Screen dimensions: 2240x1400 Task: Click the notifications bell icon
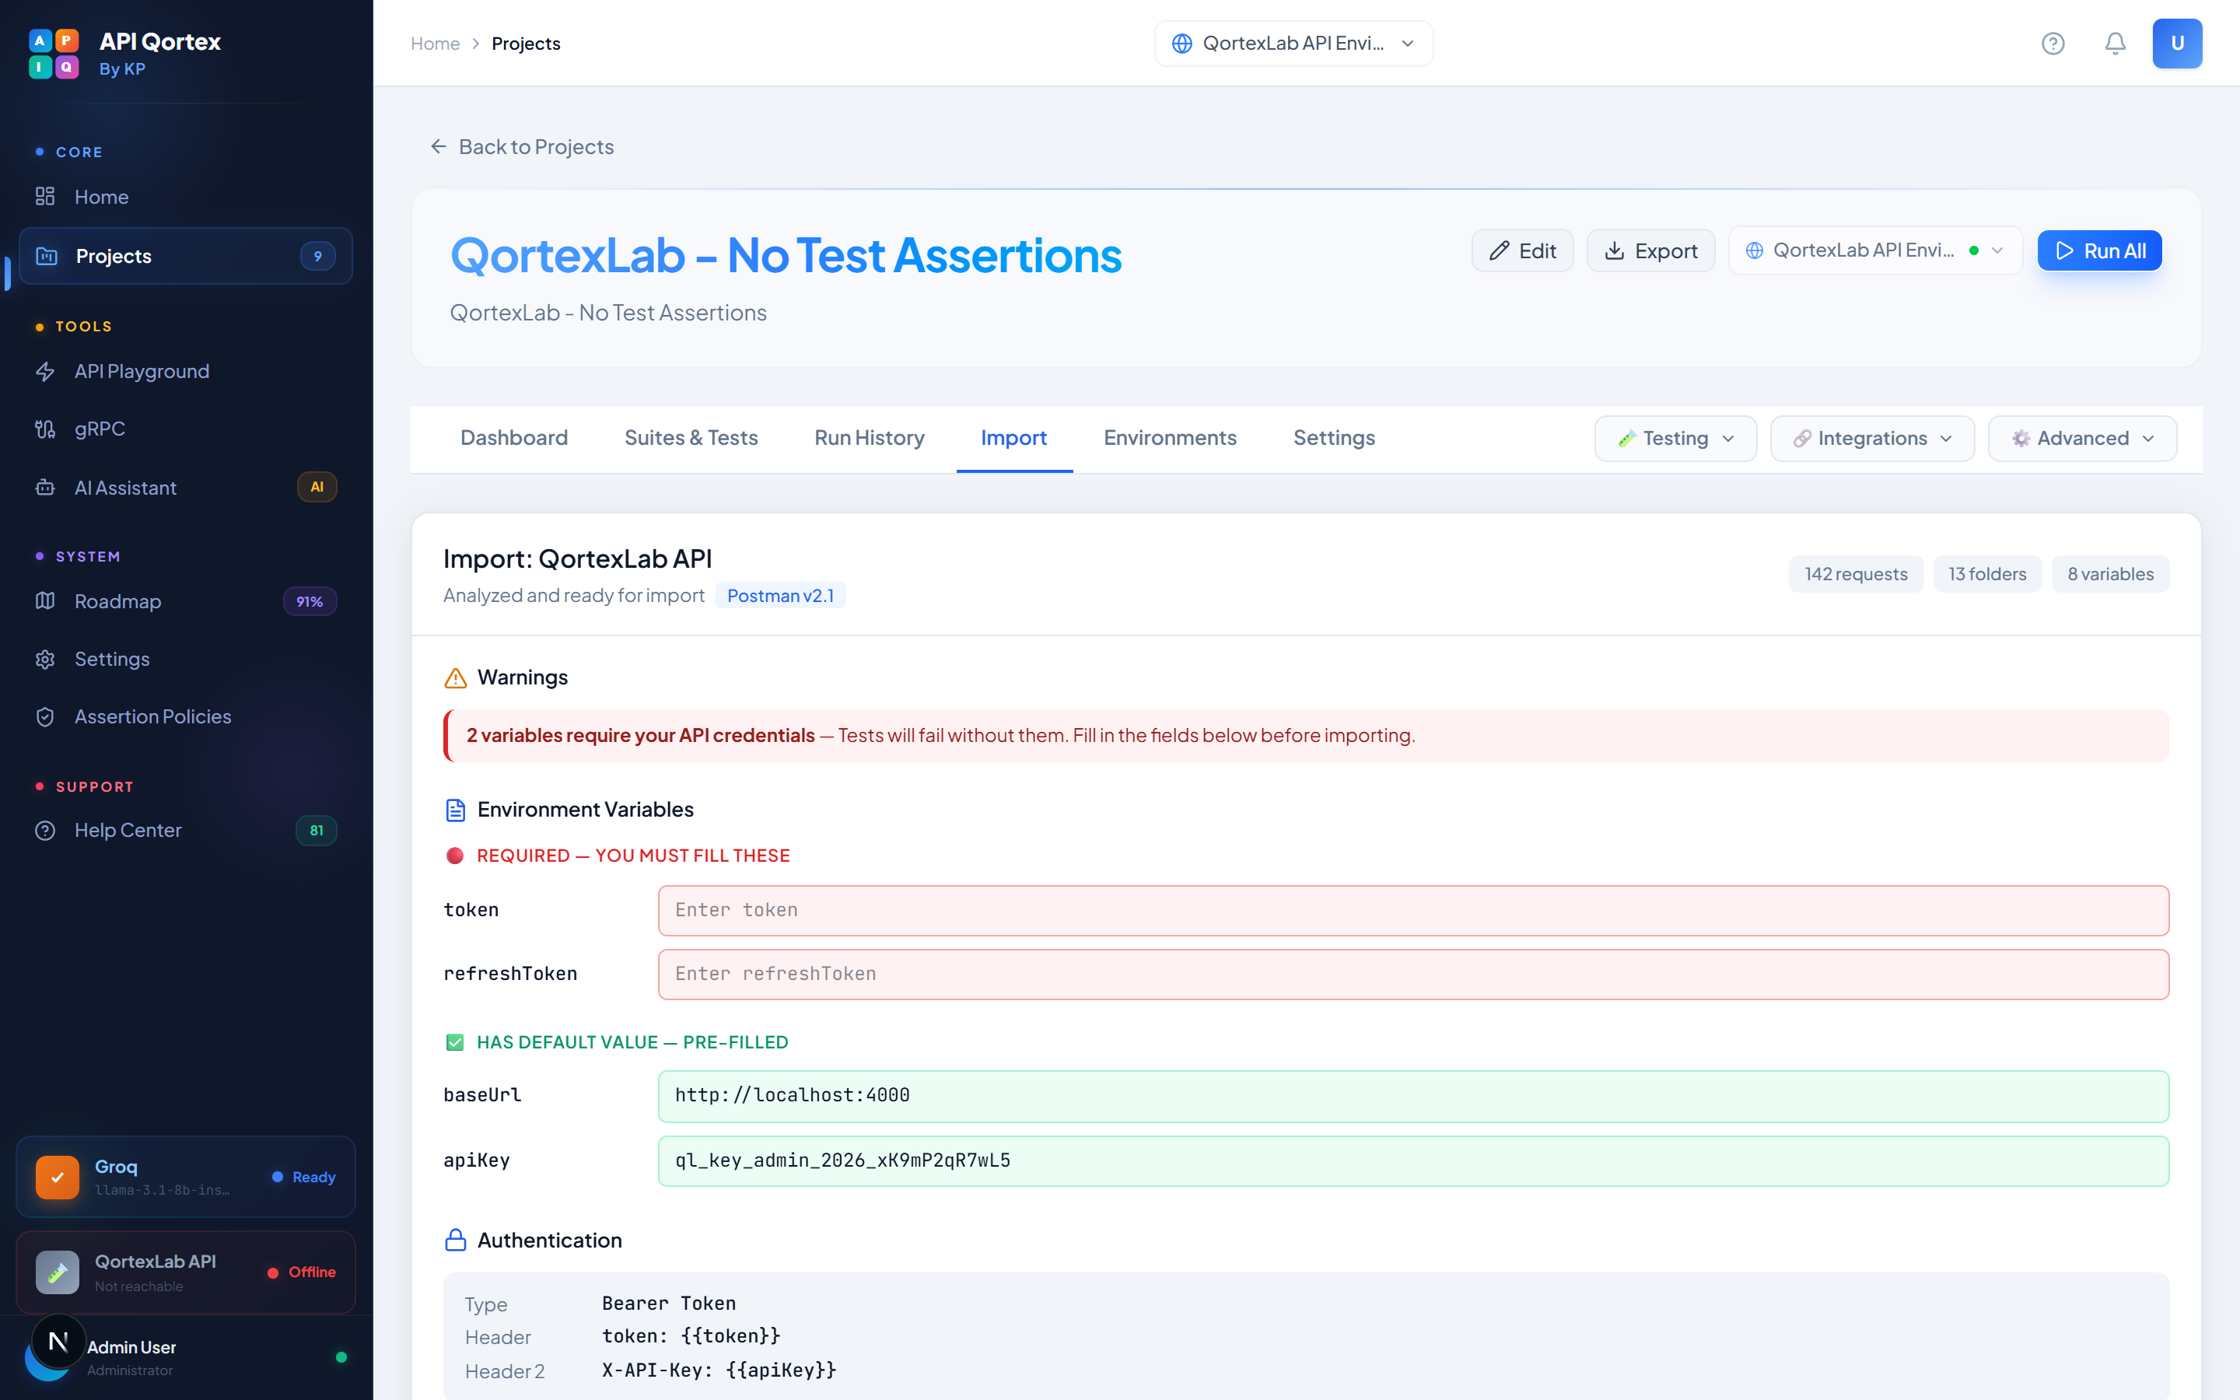click(x=2115, y=44)
